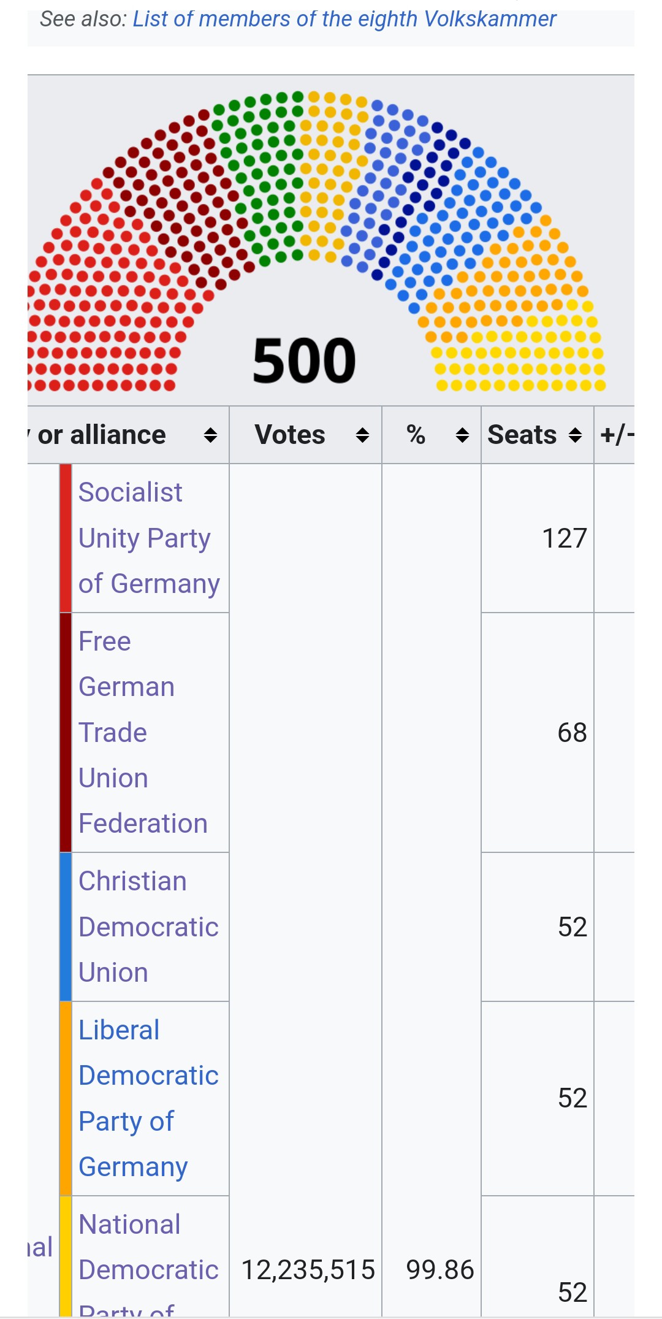
Task: Click the percent column sort arrows
Action: tap(462, 435)
